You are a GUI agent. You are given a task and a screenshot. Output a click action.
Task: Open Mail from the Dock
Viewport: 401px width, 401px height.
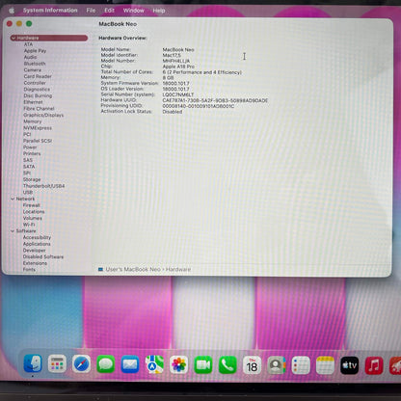pyautogui.click(x=130, y=364)
